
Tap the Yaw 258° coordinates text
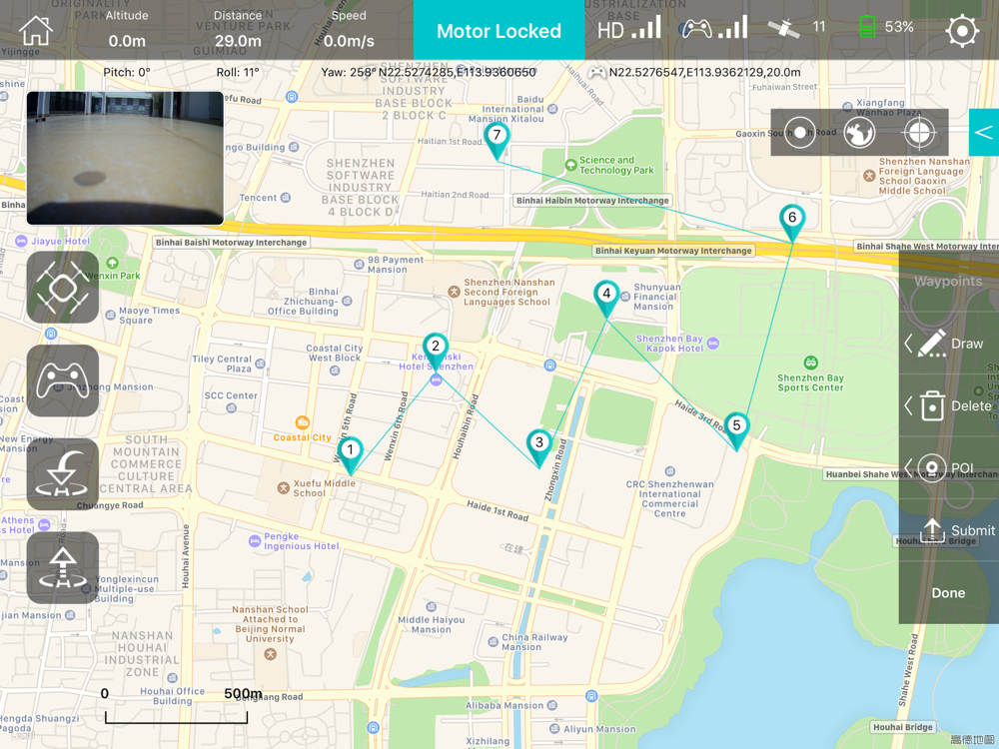click(429, 72)
